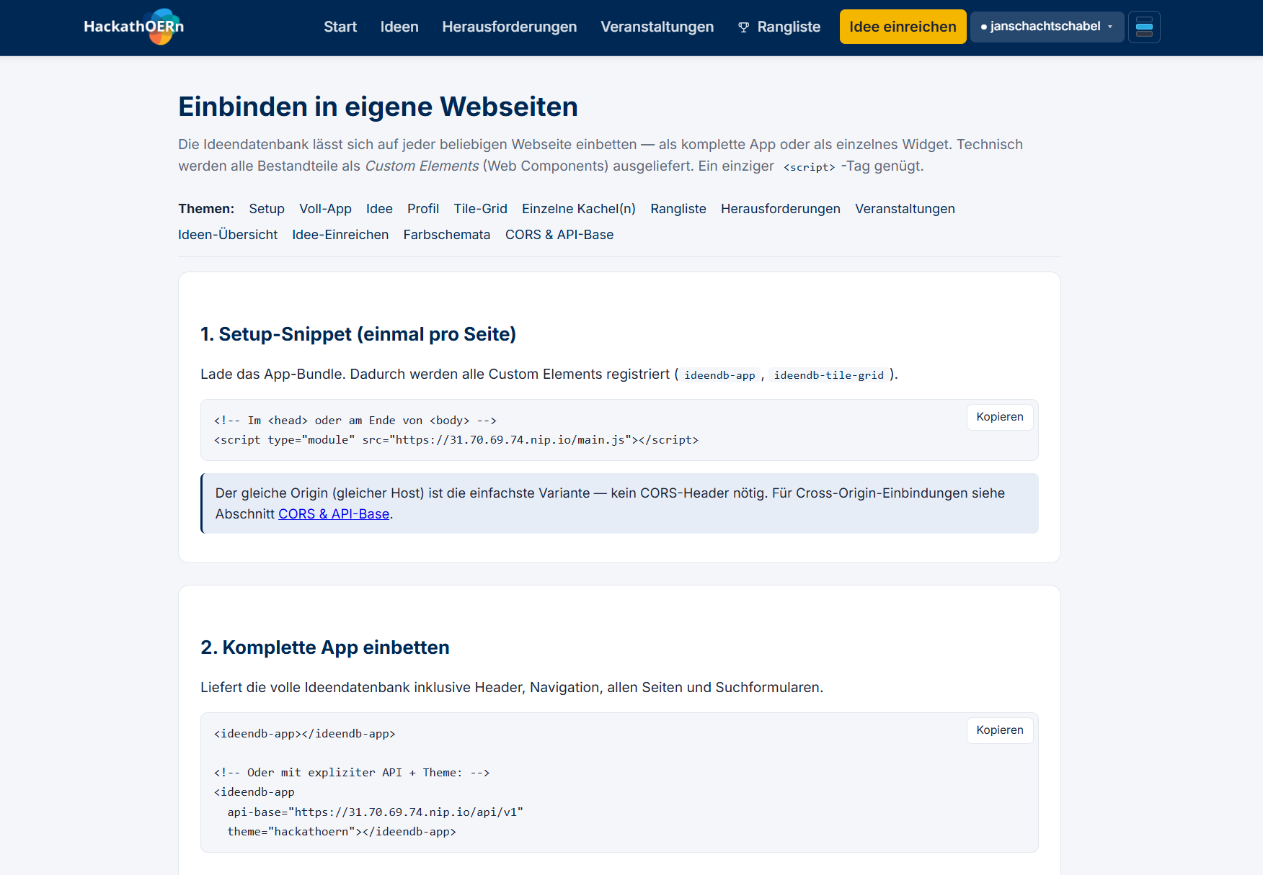Image resolution: width=1263 pixels, height=875 pixels.
Task: Click the comment 'Im <head> oder am Ende von <body>'
Action: point(355,421)
